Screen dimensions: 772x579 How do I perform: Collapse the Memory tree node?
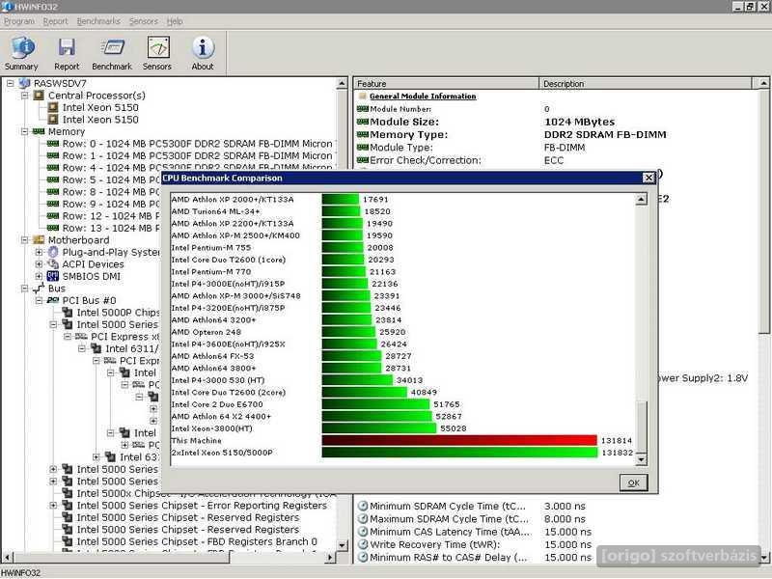click(x=25, y=131)
